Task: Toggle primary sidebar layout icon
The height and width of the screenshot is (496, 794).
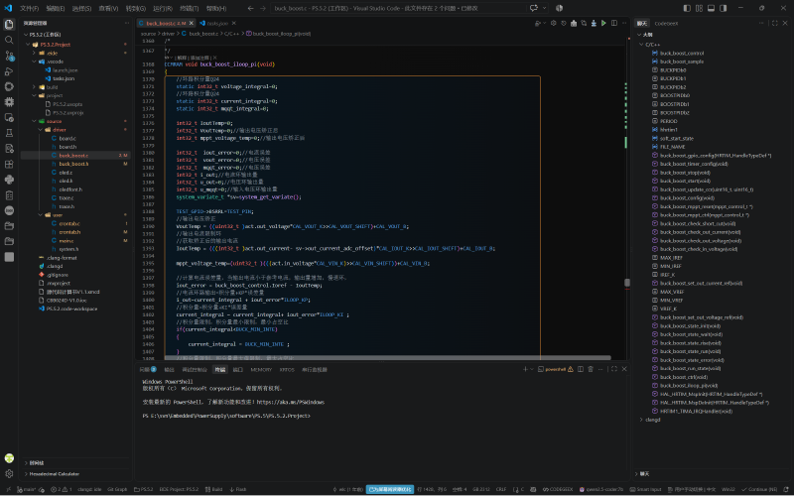Action: [x=687, y=8]
